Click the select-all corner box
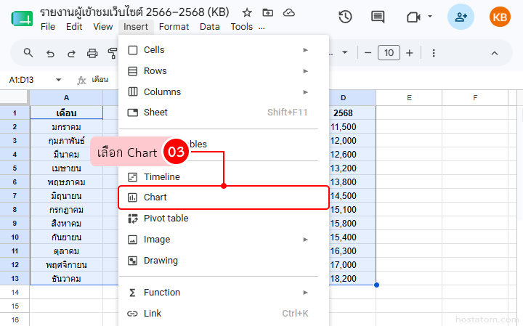The image size is (523, 326). pyautogui.click(x=14, y=97)
